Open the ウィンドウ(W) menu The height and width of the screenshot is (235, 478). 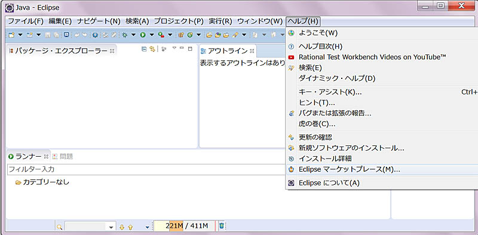(260, 22)
